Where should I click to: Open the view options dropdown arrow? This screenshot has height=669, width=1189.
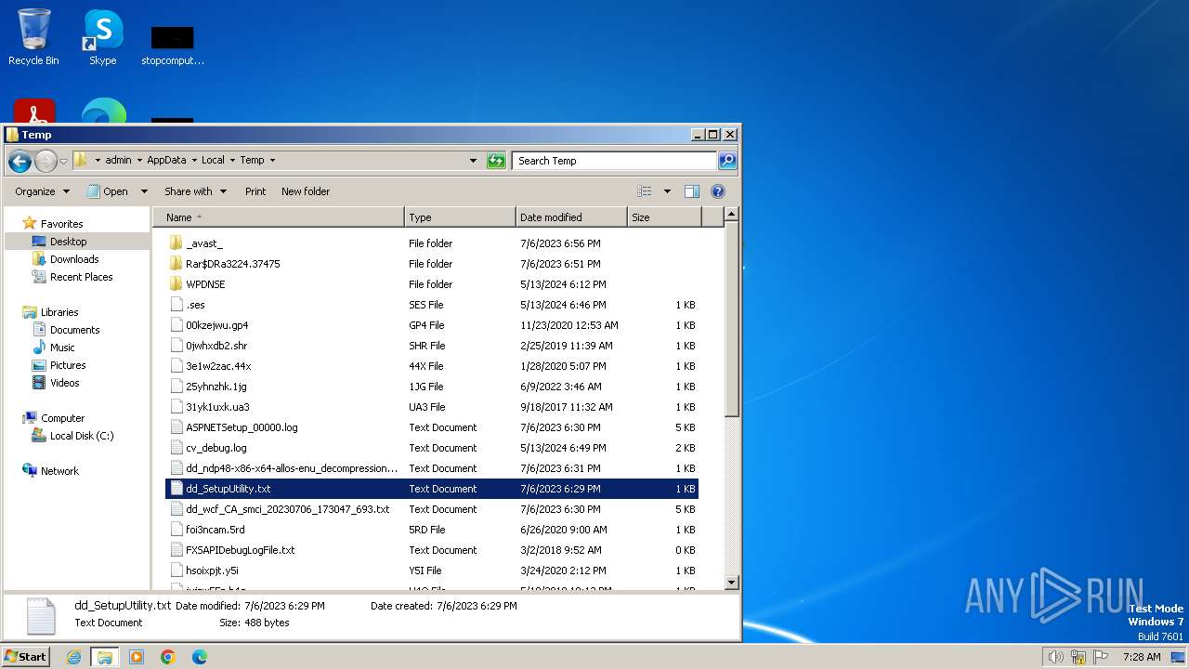point(667,191)
